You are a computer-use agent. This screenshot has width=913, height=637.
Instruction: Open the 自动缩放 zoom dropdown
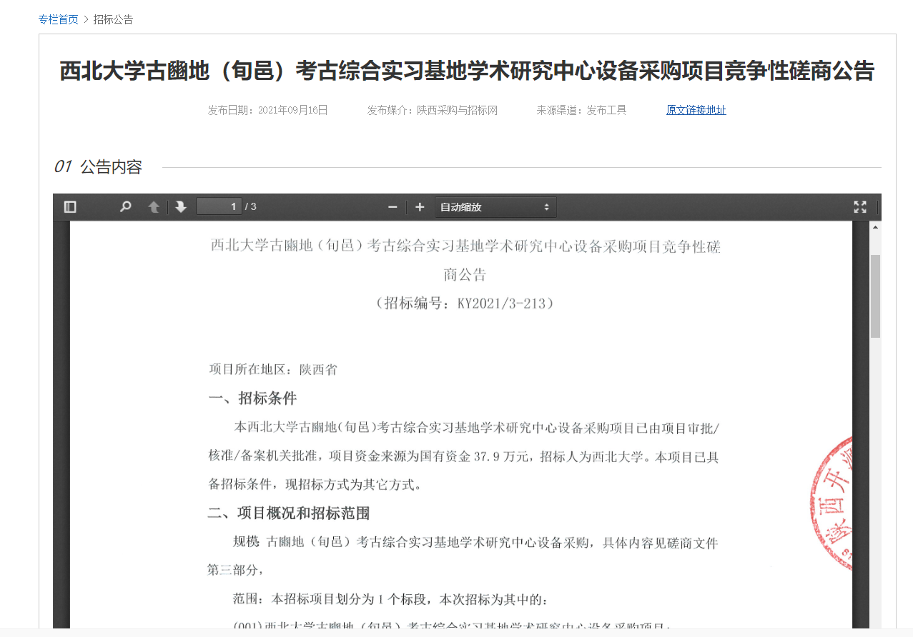[x=495, y=207]
